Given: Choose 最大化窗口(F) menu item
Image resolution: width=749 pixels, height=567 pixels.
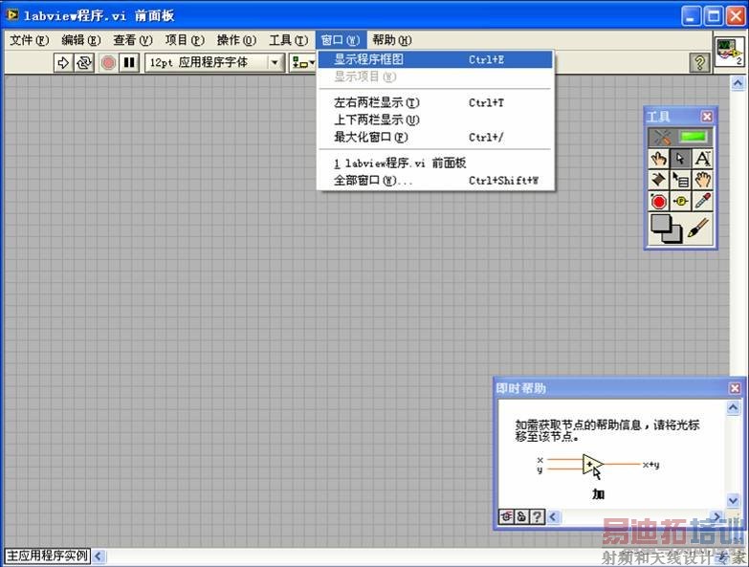Looking at the screenshot, I should click(x=435, y=138).
